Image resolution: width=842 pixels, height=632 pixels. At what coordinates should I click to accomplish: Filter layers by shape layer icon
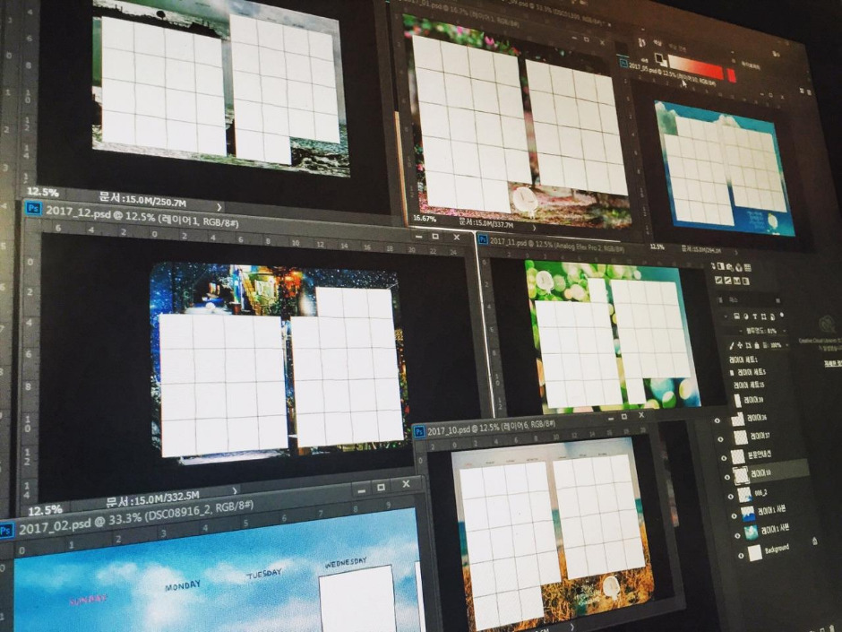tap(763, 317)
